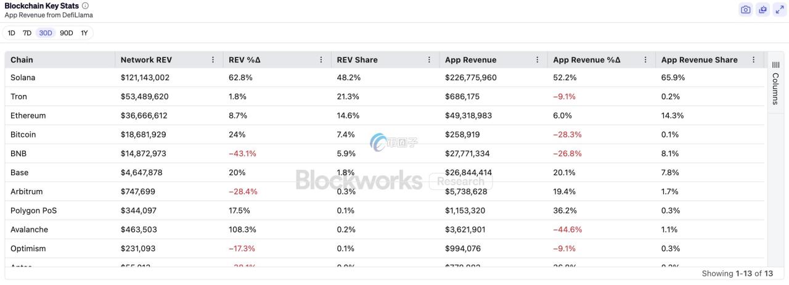This screenshot has height=285, width=789.
Task: Sort by the App Revenue %Δ header
Action: click(x=587, y=60)
